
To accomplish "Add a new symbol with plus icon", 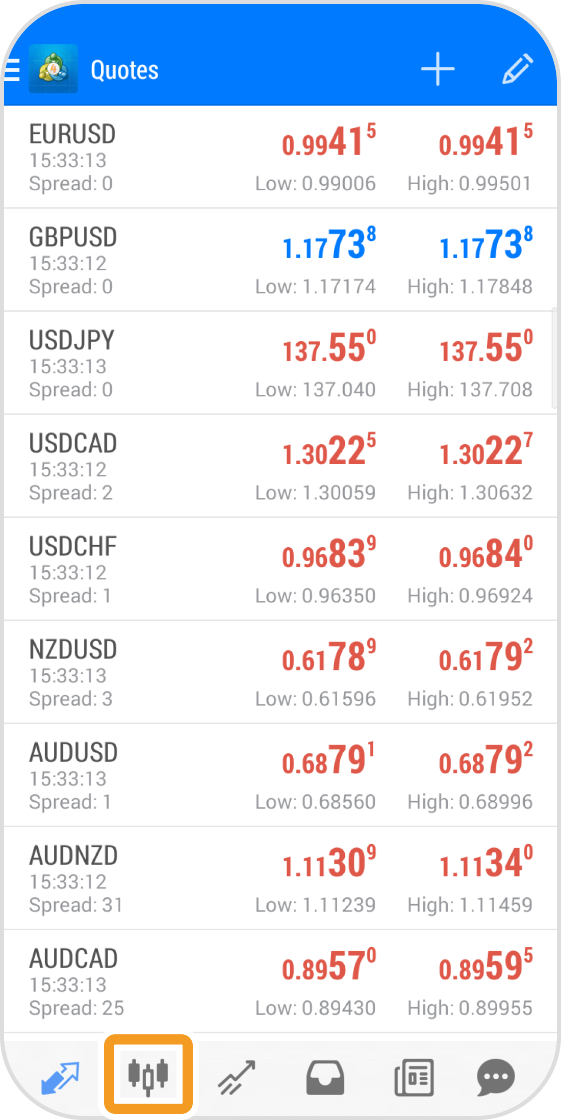I will pyautogui.click(x=438, y=69).
